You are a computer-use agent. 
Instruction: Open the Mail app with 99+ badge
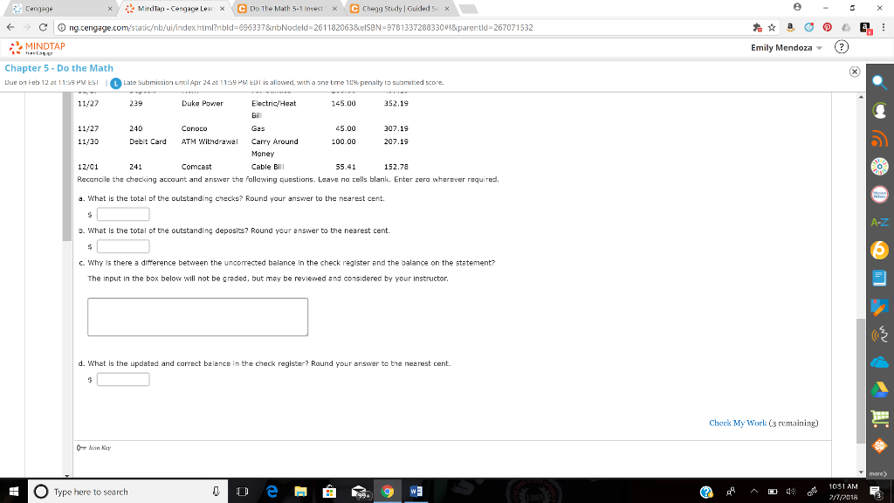click(359, 492)
